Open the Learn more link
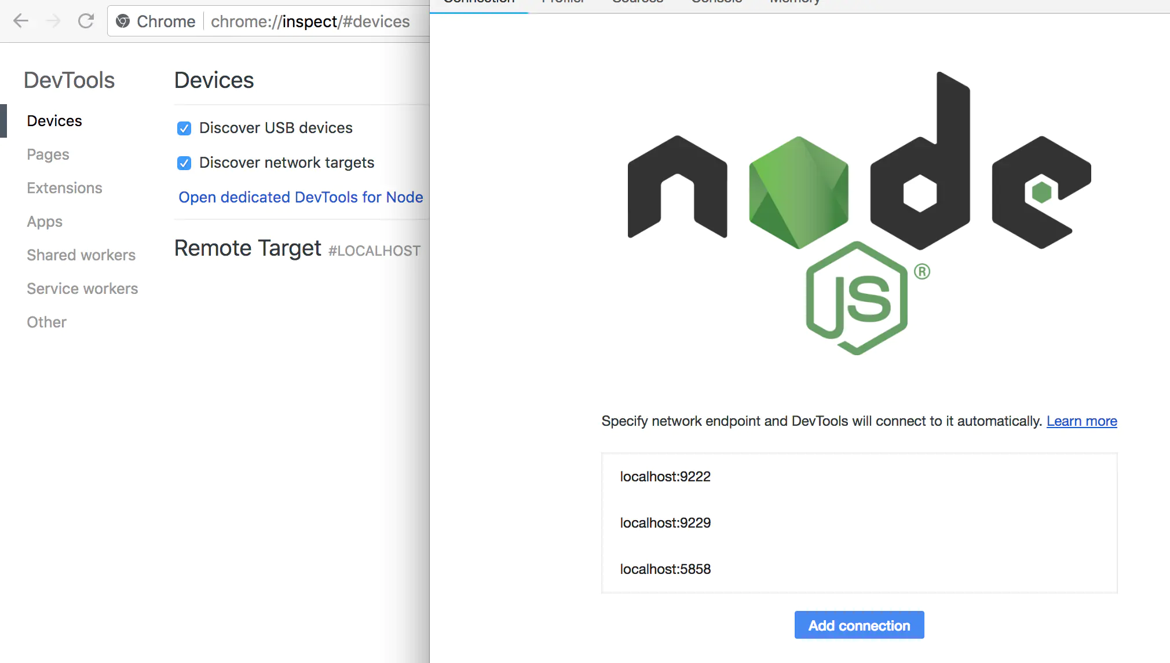 point(1081,421)
